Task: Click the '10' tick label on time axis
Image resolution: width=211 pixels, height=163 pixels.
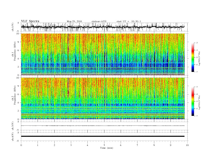Action: (x=187, y=145)
